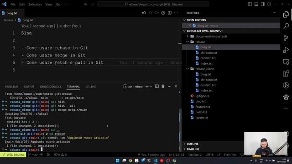This screenshot has height=164, width=292.
Task: Show additional activity bar views
Action: point(286,109)
